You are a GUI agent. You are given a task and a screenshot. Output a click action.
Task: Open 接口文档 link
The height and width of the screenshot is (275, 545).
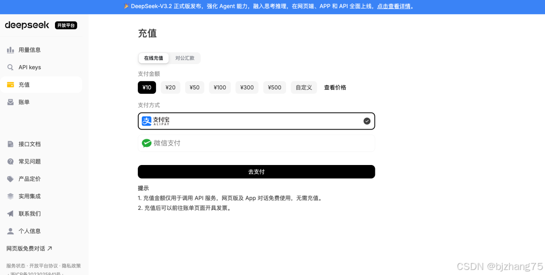[41, 144]
